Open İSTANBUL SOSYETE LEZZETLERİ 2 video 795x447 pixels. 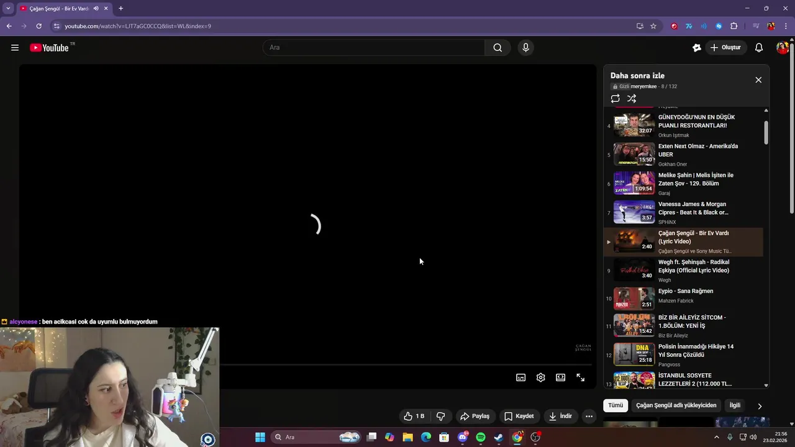click(683, 379)
